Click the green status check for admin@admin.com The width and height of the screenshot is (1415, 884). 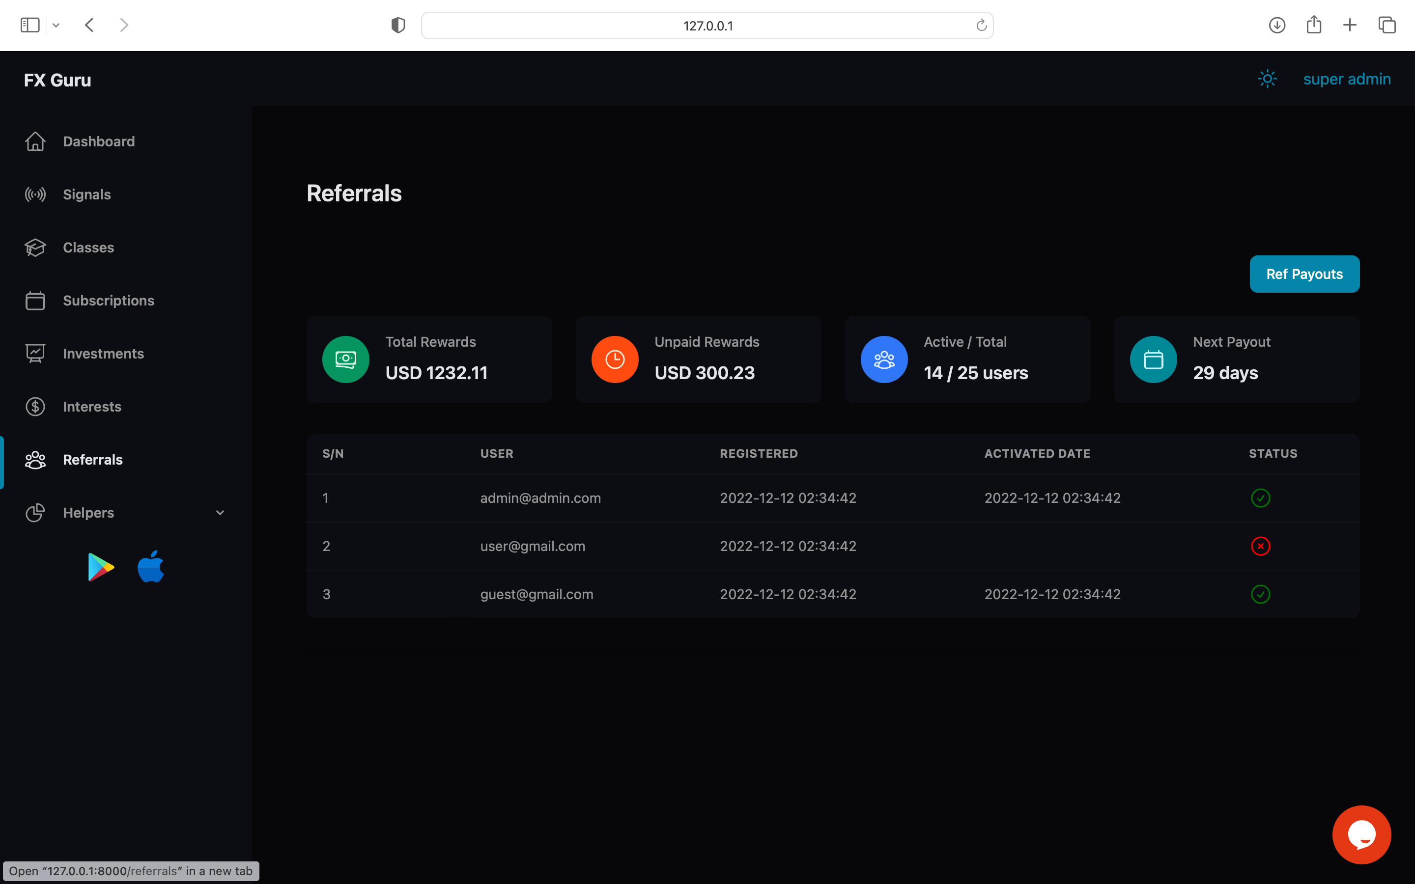1260,498
